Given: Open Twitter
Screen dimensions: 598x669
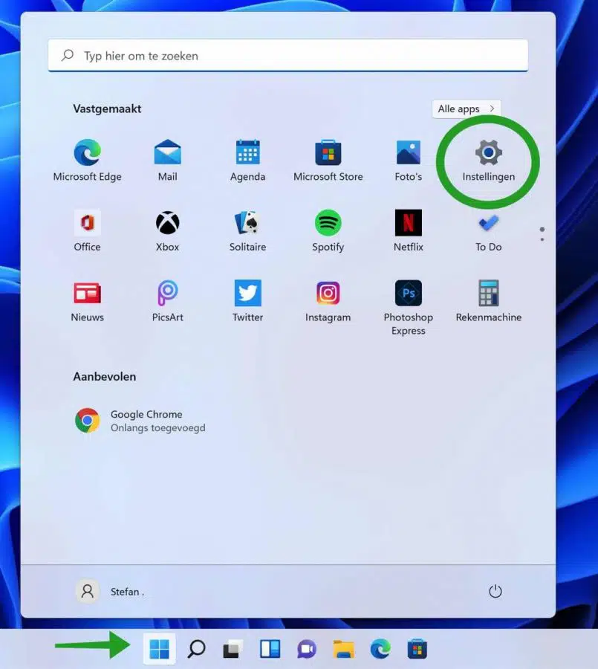Looking at the screenshot, I should [248, 301].
